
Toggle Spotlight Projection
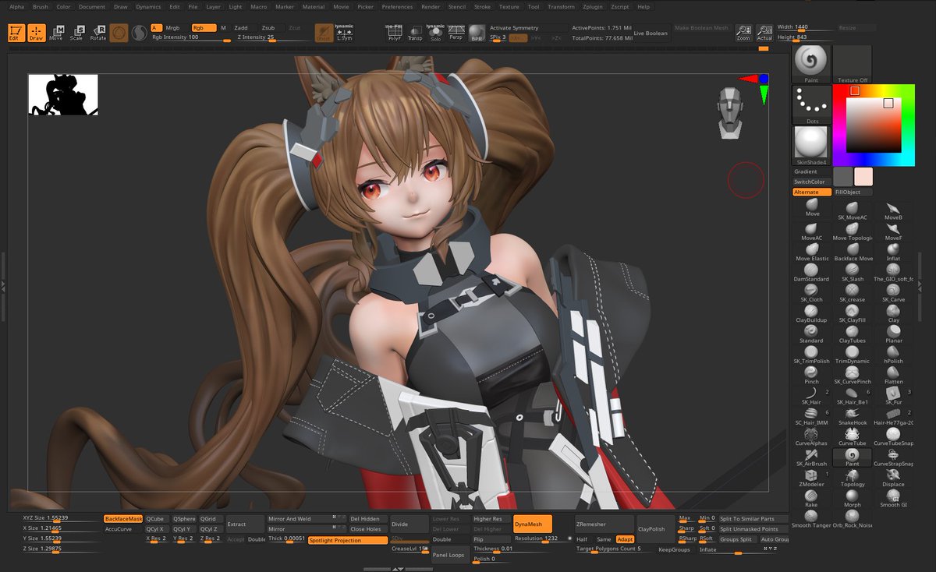[348, 540]
